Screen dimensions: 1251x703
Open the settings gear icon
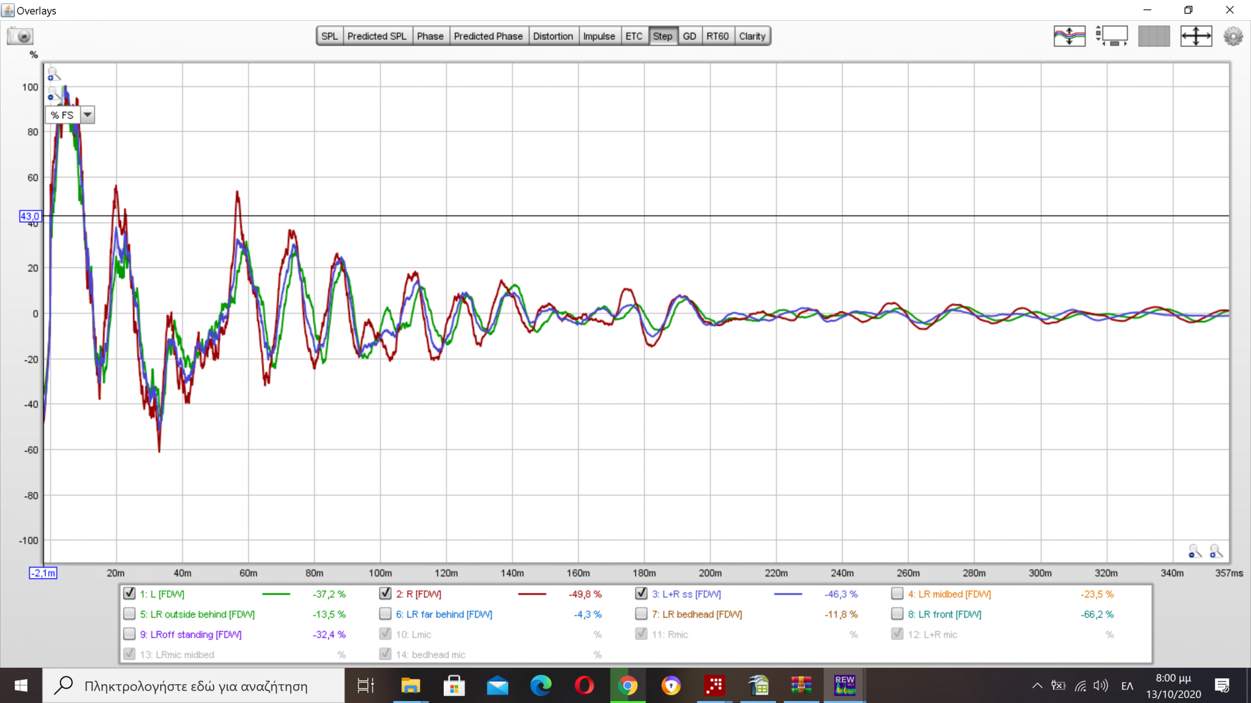point(1233,36)
